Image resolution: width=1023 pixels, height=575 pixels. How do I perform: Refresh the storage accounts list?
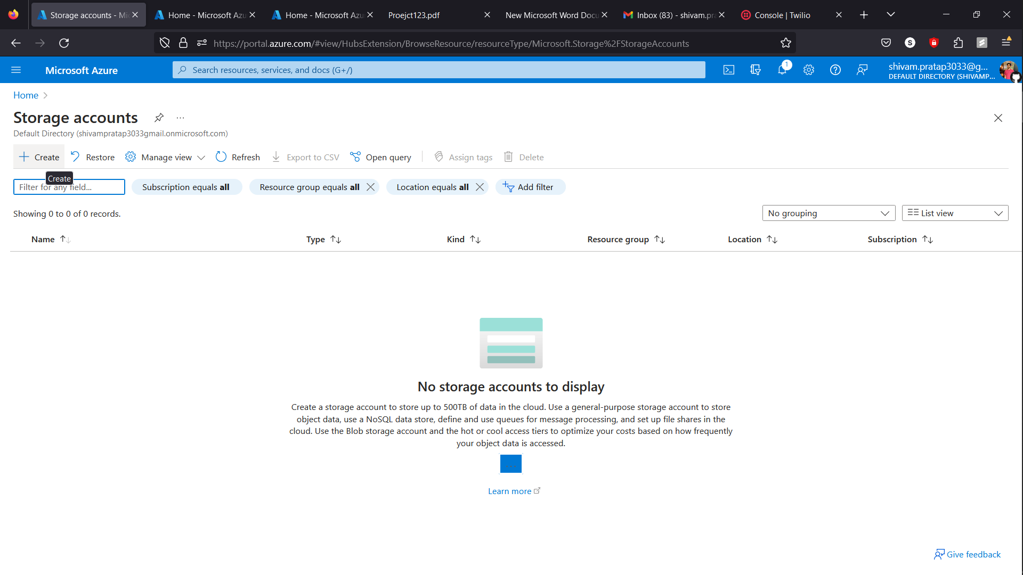point(238,157)
